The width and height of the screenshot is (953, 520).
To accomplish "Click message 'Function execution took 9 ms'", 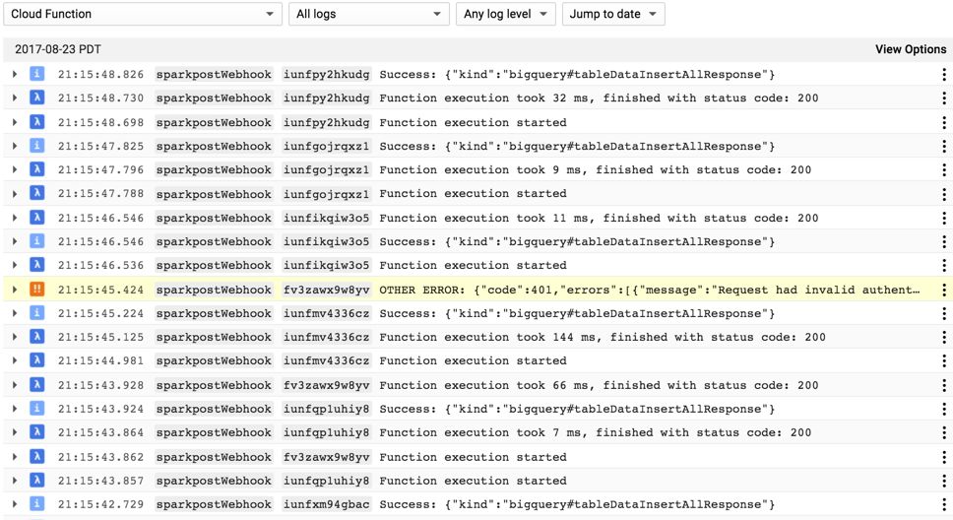I will [595, 169].
